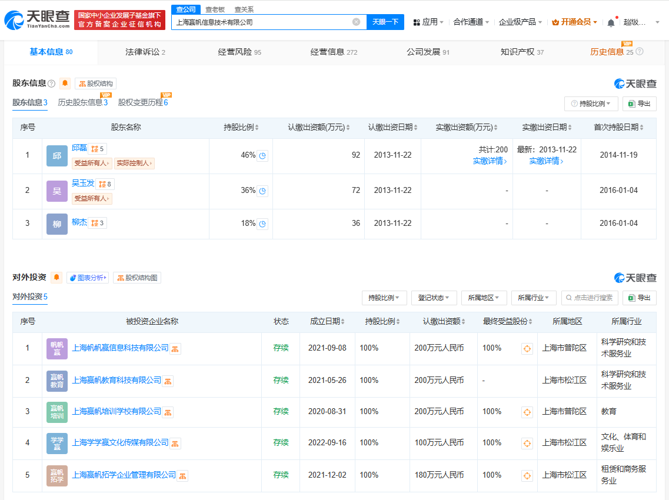Switch to the 法律诉讼 tab
The height and width of the screenshot is (500, 669).
tap(145, 52)
